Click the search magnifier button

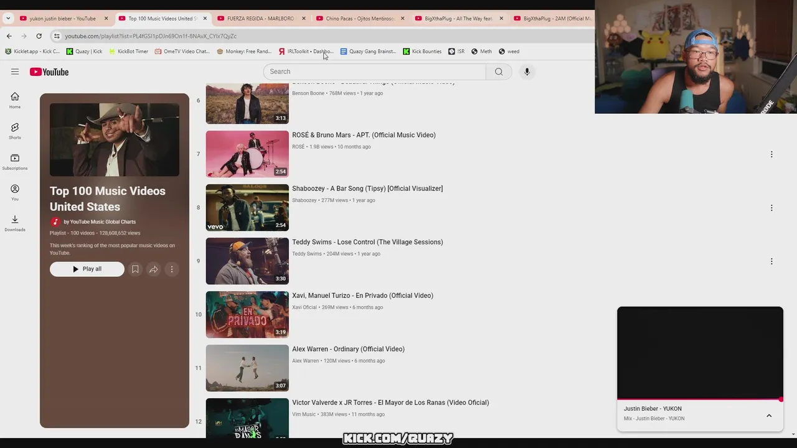pos(499,72)
